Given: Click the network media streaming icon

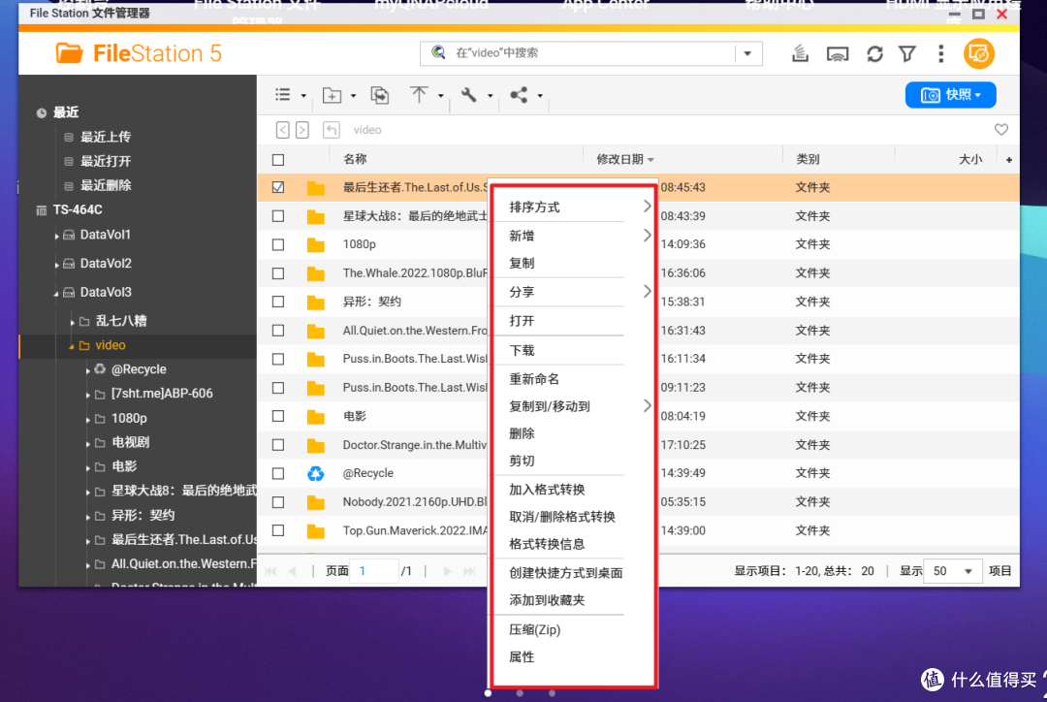Looking at the screenshot, I should pos(838,53).
